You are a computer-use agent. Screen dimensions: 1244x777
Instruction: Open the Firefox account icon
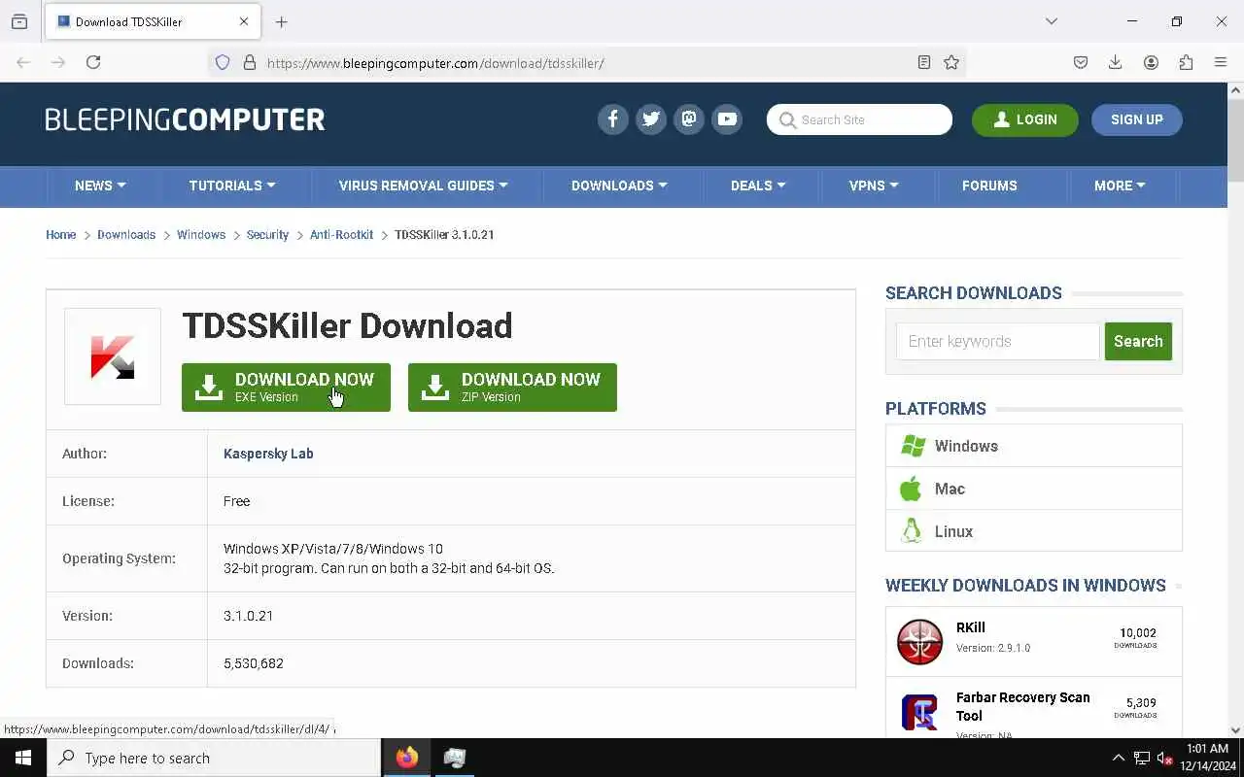[x=1151, y=62]
